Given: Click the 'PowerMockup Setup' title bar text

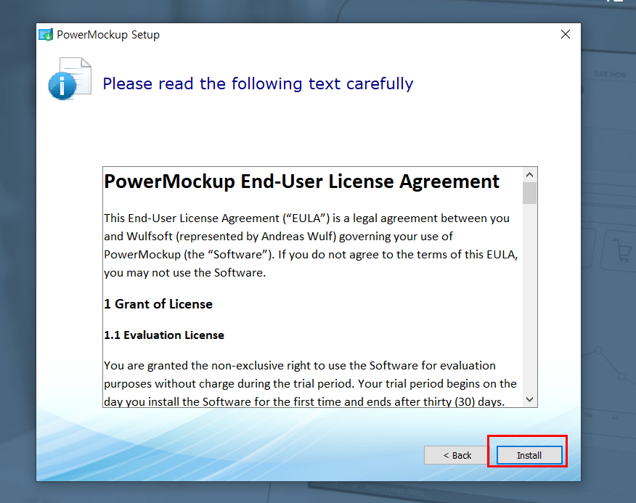Looking at the screenshot, I should (108, 35).
